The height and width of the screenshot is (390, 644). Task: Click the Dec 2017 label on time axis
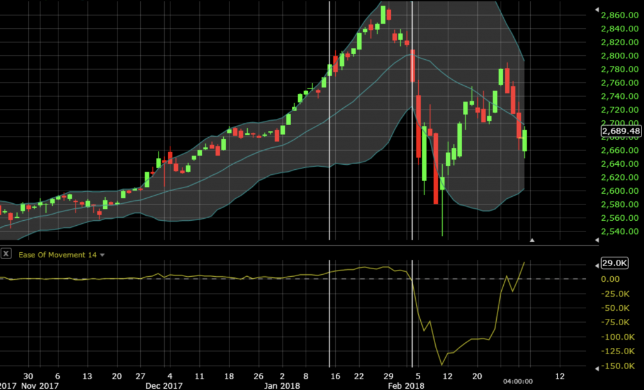tap(165, 385)
